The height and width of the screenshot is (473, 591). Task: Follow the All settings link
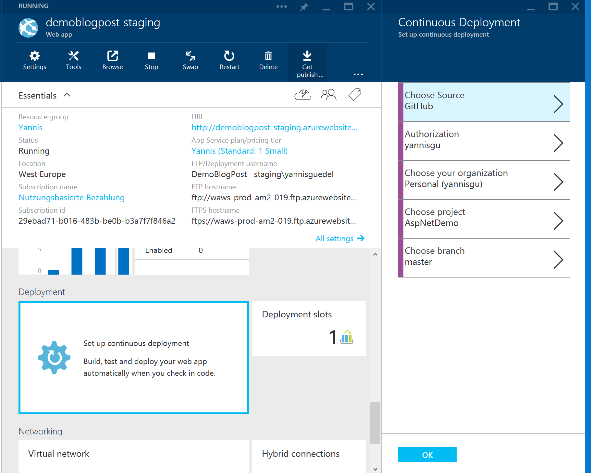(339, 239)
